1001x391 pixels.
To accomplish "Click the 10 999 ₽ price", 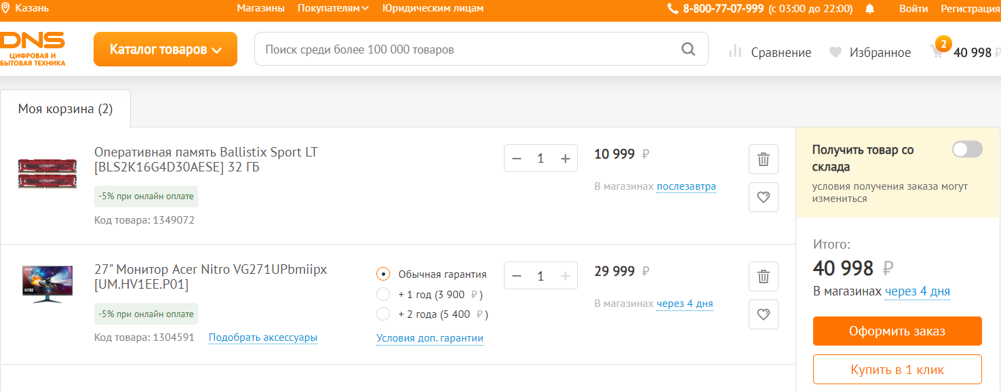I will point(622,154).
